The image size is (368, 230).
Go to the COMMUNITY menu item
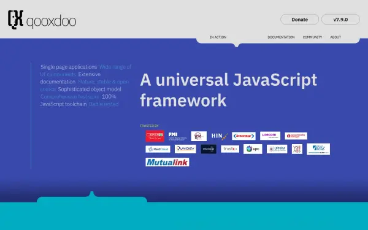[x=312, y=37]
